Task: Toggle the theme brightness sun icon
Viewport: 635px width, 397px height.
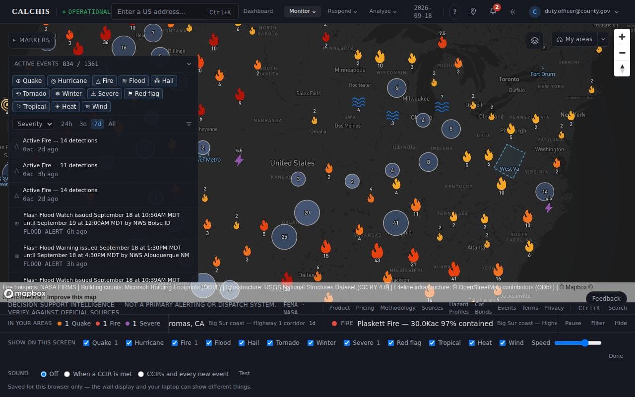Action: [x=512, y=11]
